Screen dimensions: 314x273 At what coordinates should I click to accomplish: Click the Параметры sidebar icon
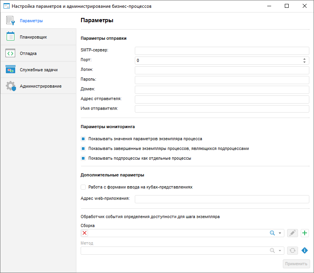[11, 21]
